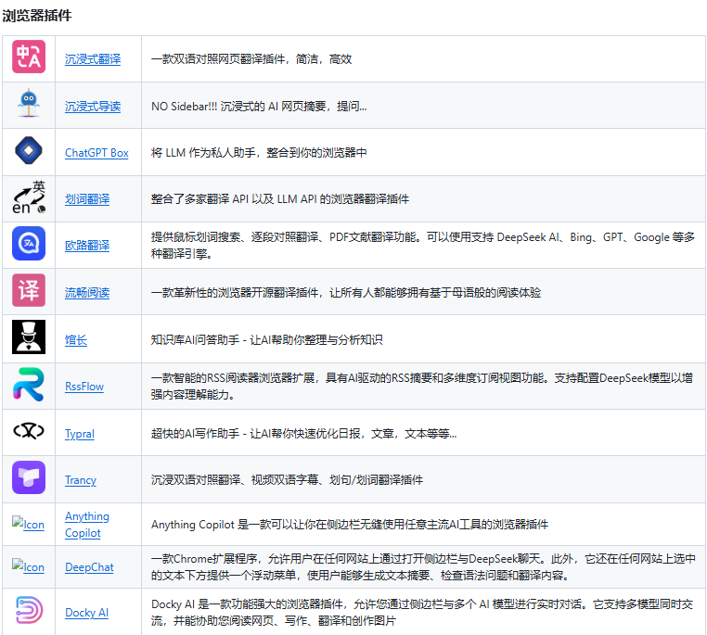The height and width of the screenshot is (635, 707).
Task: Click the 流畅阅读 pink 译 icon
Action: 29,290
